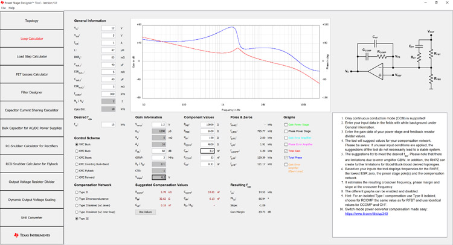Select CMC Flyback control scheme
This screenshot has height=245, width=453.
click(77, 171)
